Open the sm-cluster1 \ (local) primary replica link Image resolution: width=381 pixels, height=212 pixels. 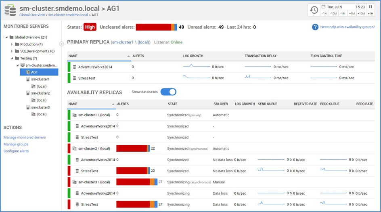130,42
